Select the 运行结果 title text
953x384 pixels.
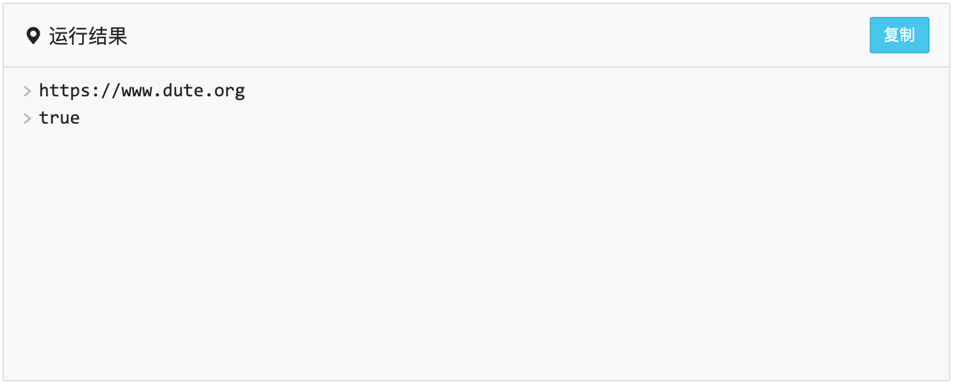tap(88, 36)
